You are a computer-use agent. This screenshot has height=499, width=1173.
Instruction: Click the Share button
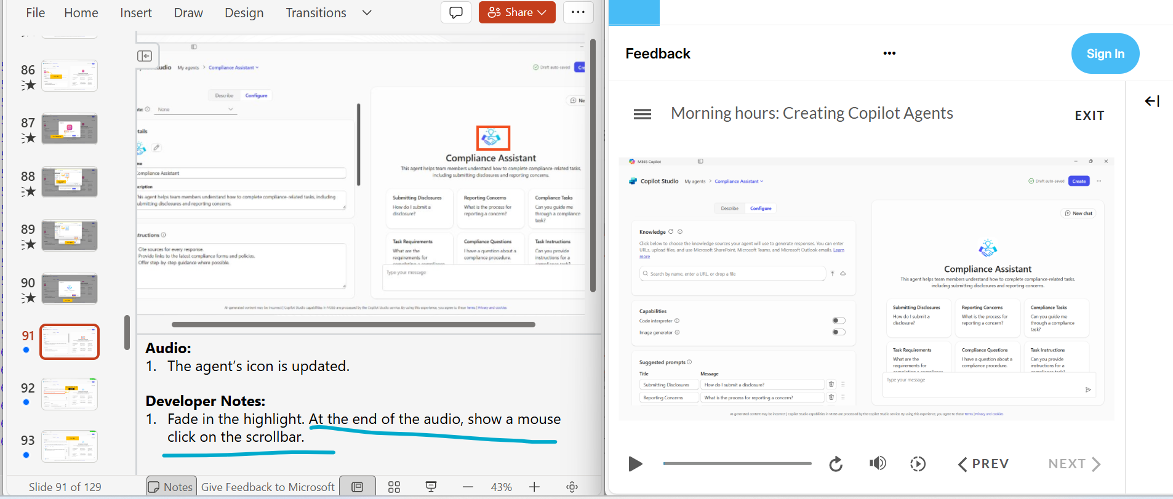click(517, 12)
